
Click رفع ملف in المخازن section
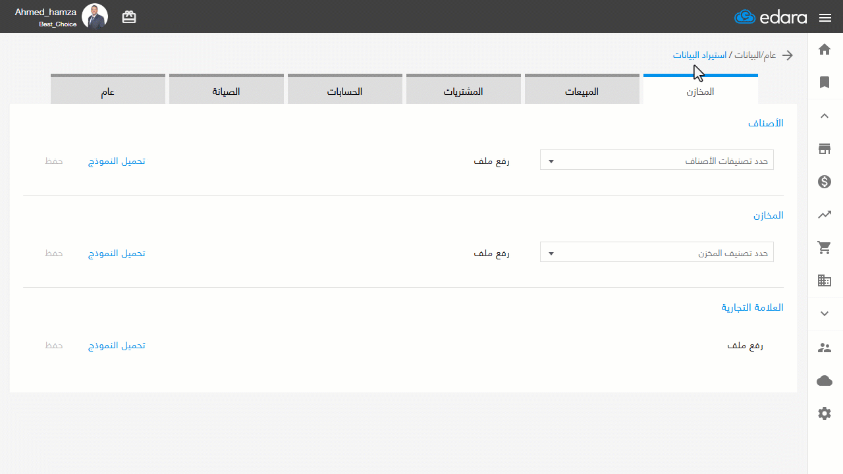492,253
